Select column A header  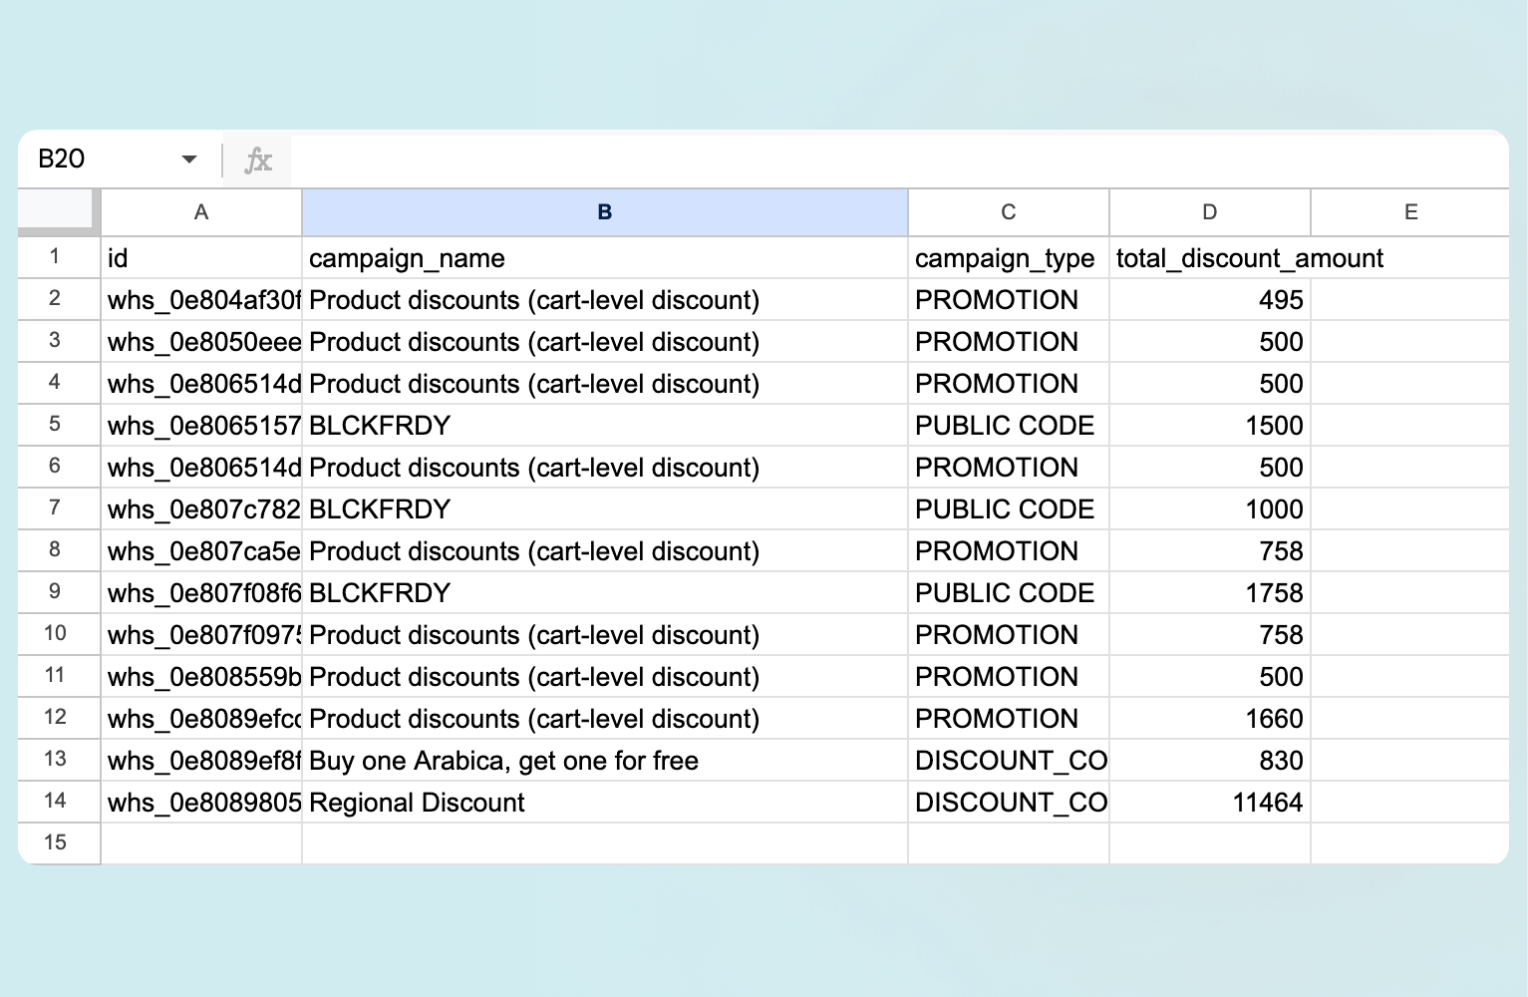[200, 211]
